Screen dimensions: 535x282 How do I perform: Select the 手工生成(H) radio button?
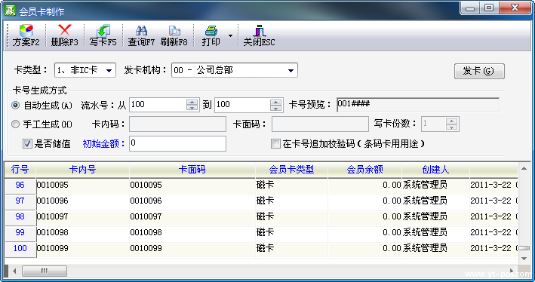point(15,124)
